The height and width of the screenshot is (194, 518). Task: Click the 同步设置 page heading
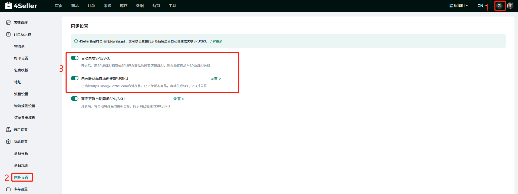click(80, 26)
